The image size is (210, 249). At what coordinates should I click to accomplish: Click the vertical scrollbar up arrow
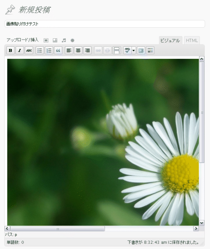(202, 59)
